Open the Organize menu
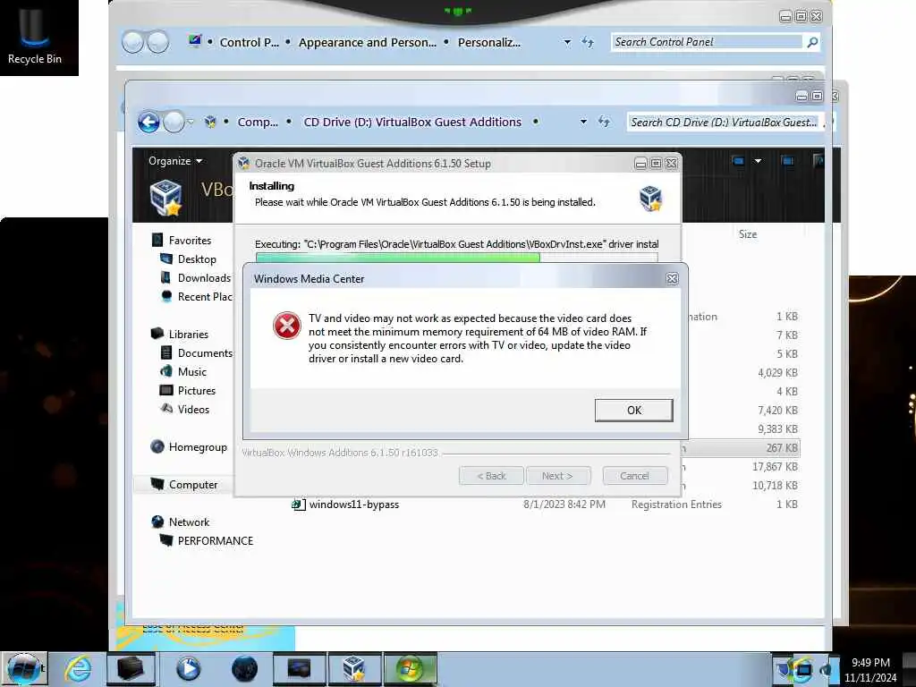The width and height of the screenshot is (916, 687). (175, 161)
